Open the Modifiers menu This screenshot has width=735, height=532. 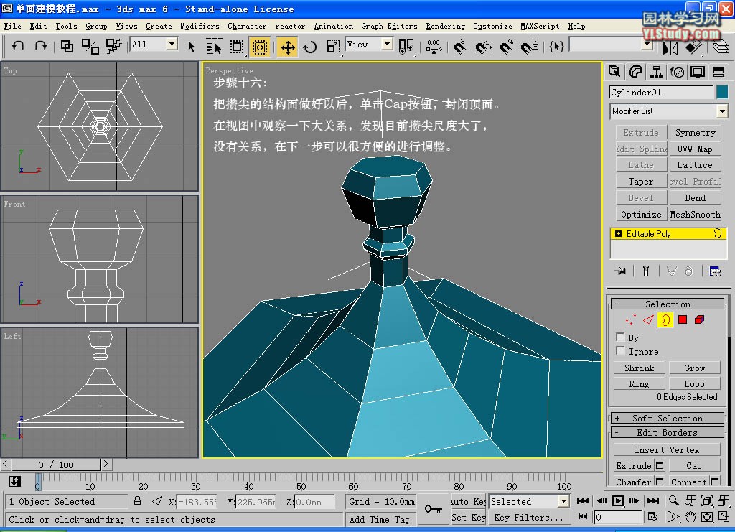click(x=200, y=27)
